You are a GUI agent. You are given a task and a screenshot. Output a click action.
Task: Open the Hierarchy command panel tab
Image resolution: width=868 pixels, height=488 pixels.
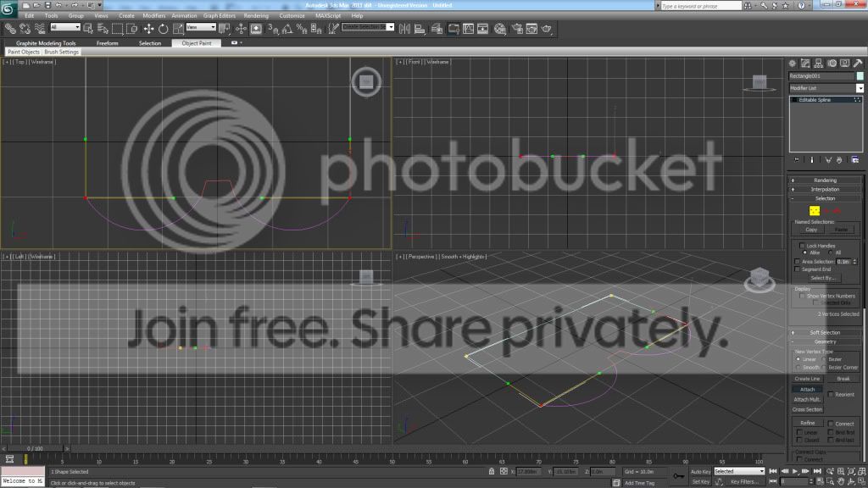(x=819, y=64)
